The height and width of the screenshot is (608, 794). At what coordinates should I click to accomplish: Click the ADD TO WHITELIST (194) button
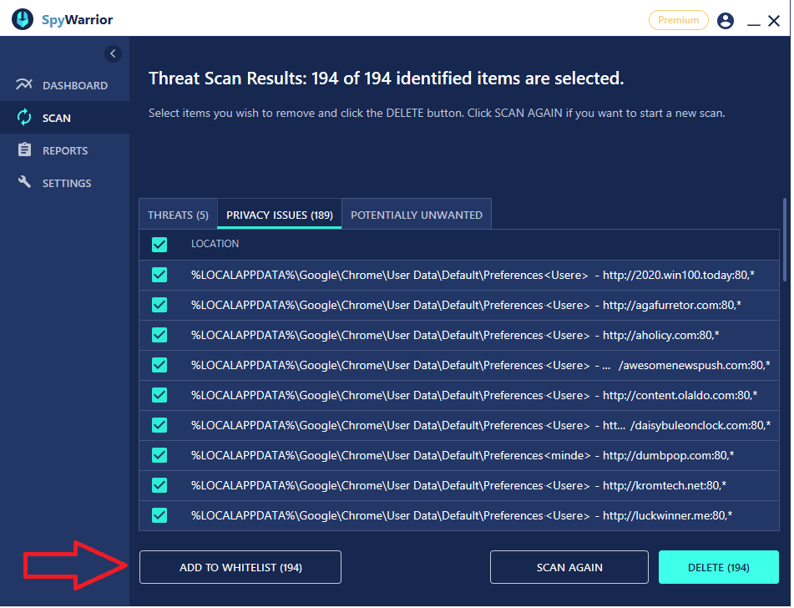coord(240,567)
